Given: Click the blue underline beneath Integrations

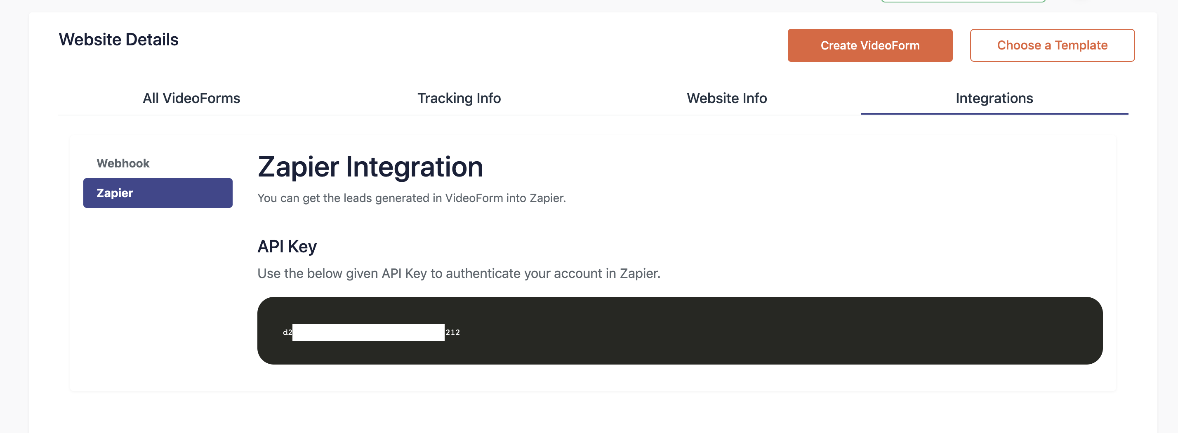Looking at the screenshot, I should [994, 113].
